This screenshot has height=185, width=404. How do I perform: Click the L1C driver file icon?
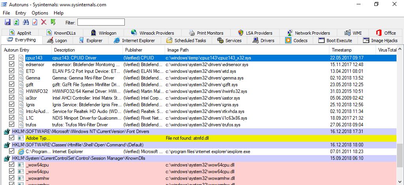pyautogui.click(x=21, y=118)
